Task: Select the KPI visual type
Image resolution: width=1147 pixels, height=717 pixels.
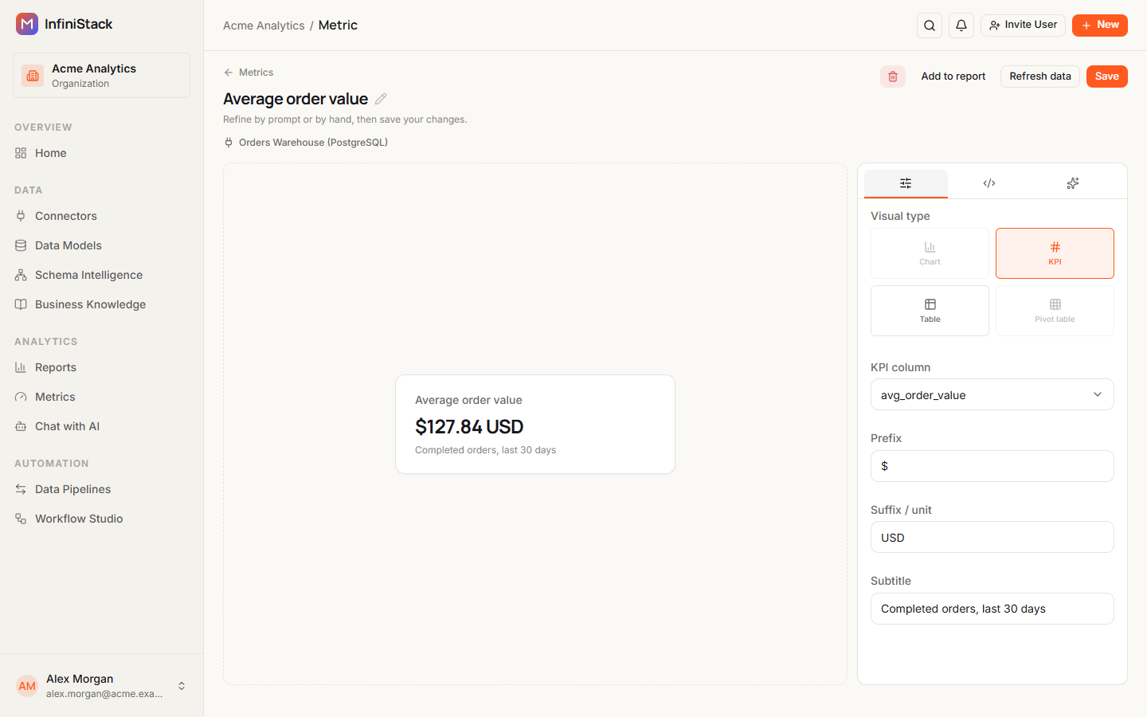Action: (x=1055, y=253)
